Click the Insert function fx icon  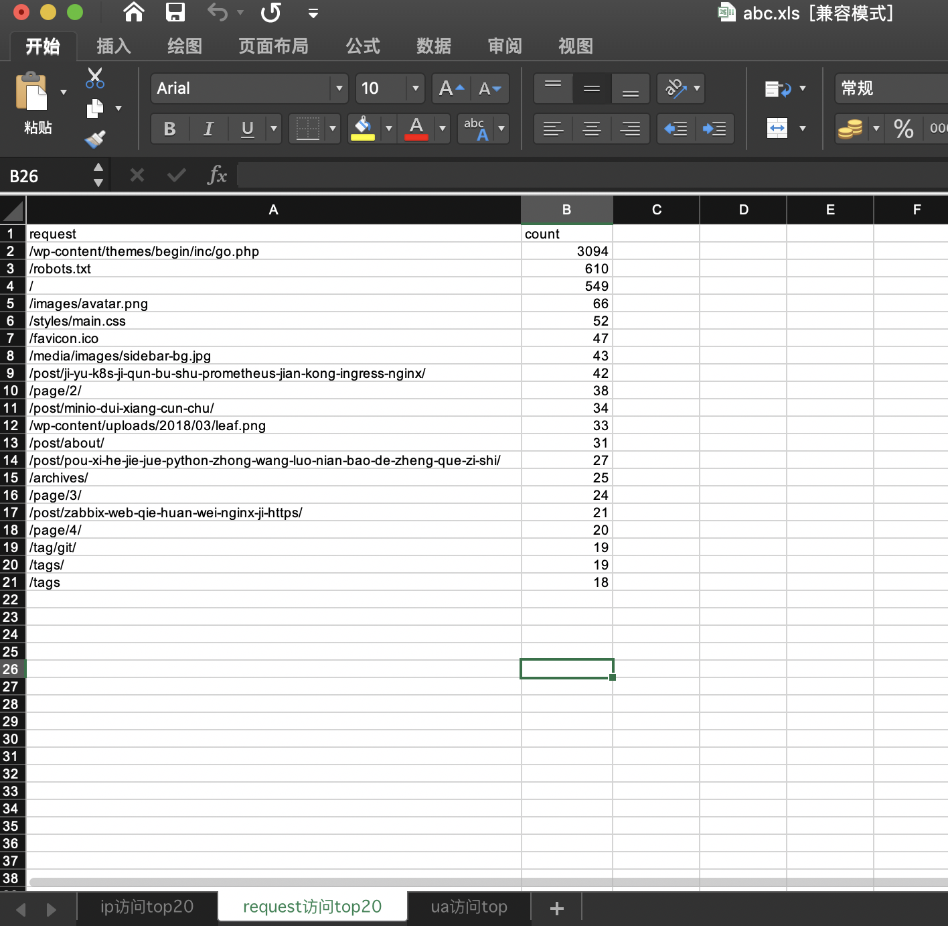(x=217, y=176)
